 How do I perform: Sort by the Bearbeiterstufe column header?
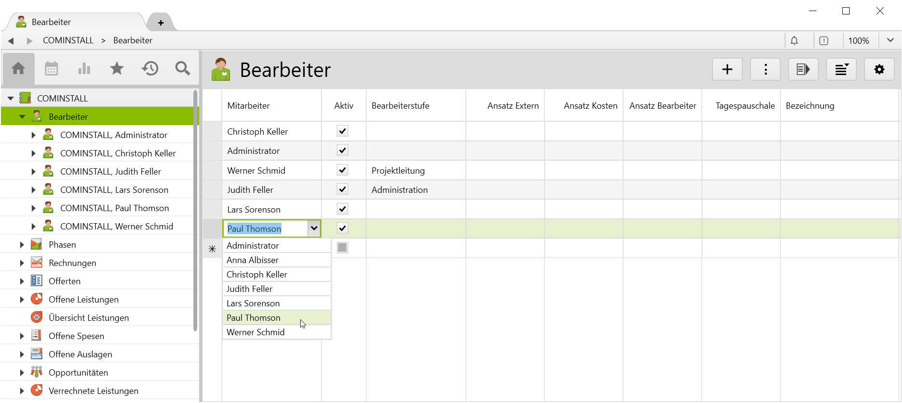click(x=400, y=106)
